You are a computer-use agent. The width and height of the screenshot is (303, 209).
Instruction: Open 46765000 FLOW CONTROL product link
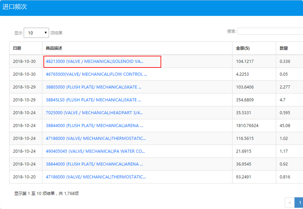[x=96, y=74]
